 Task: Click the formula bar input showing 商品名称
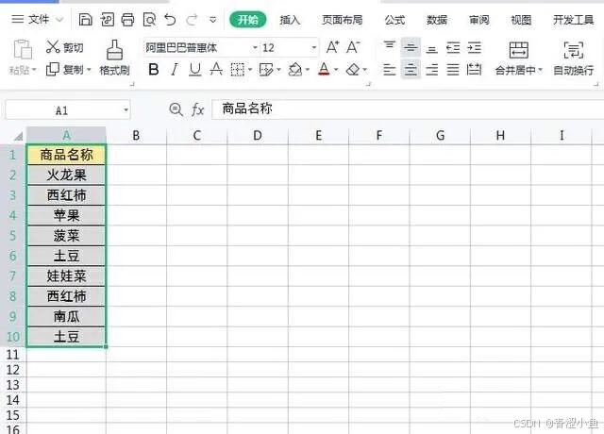click(408, 109)
